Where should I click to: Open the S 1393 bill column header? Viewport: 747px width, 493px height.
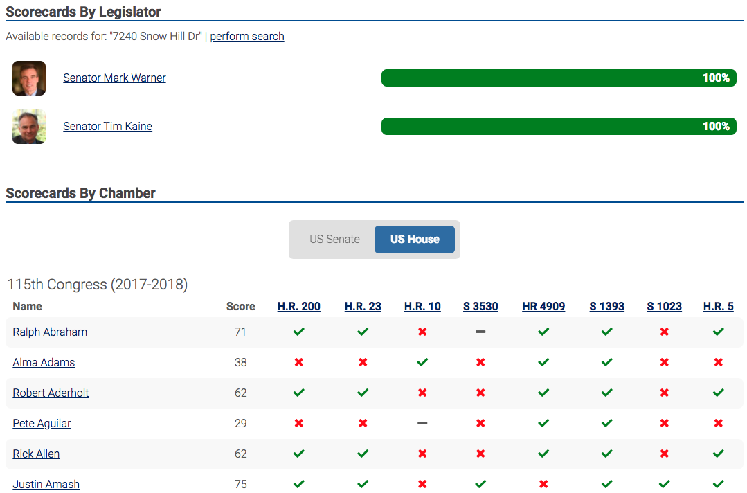(x=606, y=306)
